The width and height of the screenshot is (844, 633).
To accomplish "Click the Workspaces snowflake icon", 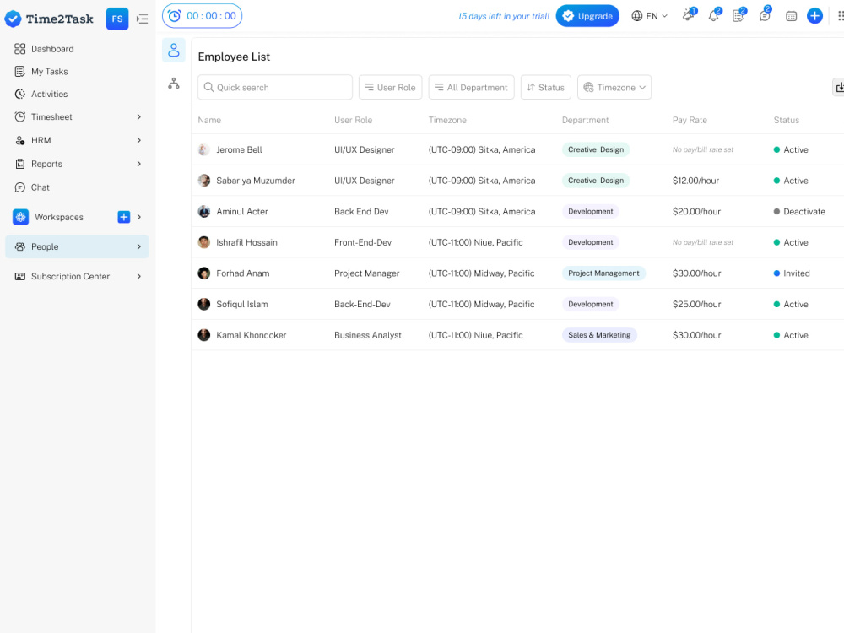I will coord(20,217).
